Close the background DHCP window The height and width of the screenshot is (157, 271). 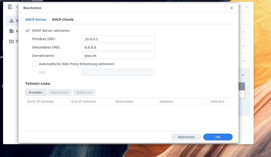247,7
